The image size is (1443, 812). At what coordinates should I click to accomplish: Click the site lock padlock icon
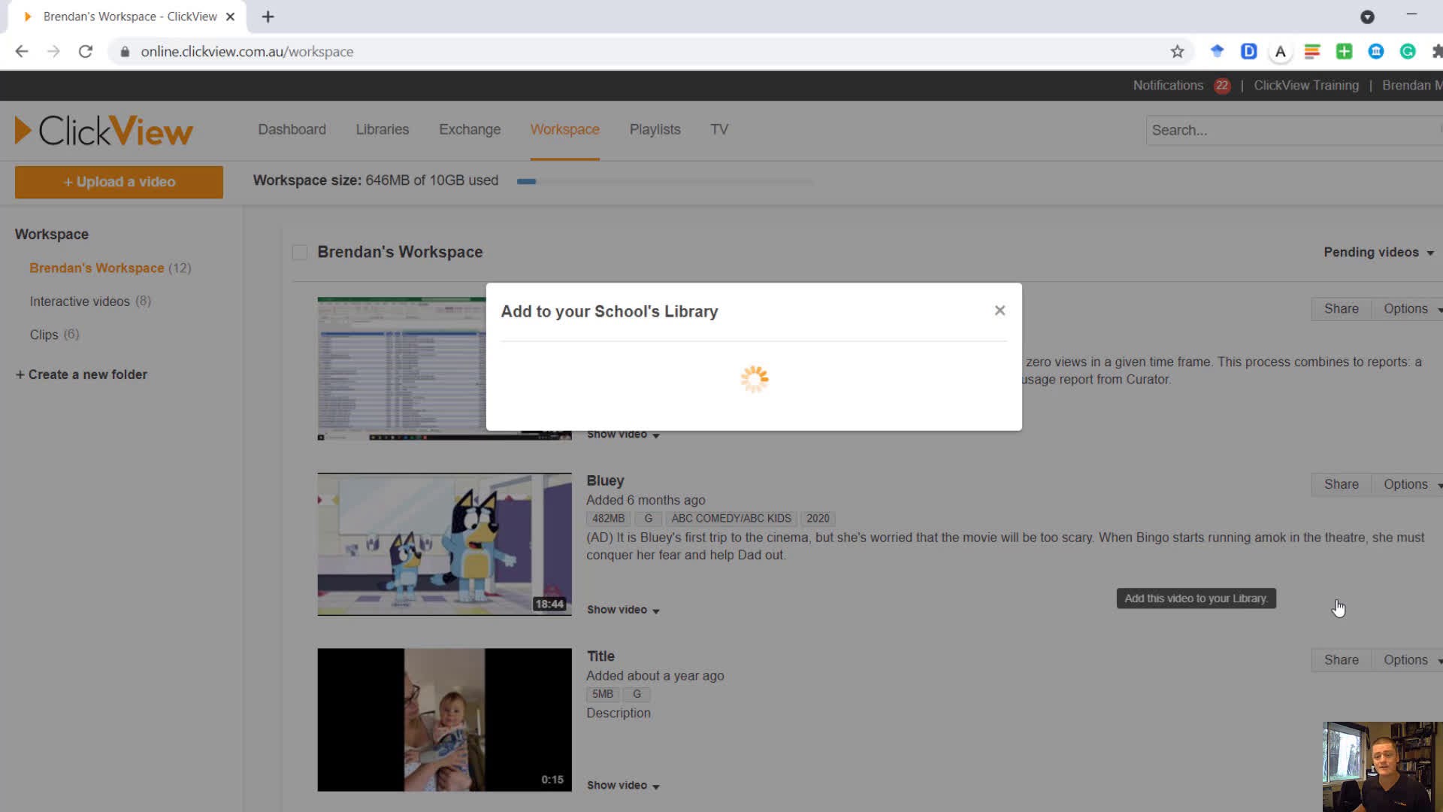click(125, 51)
